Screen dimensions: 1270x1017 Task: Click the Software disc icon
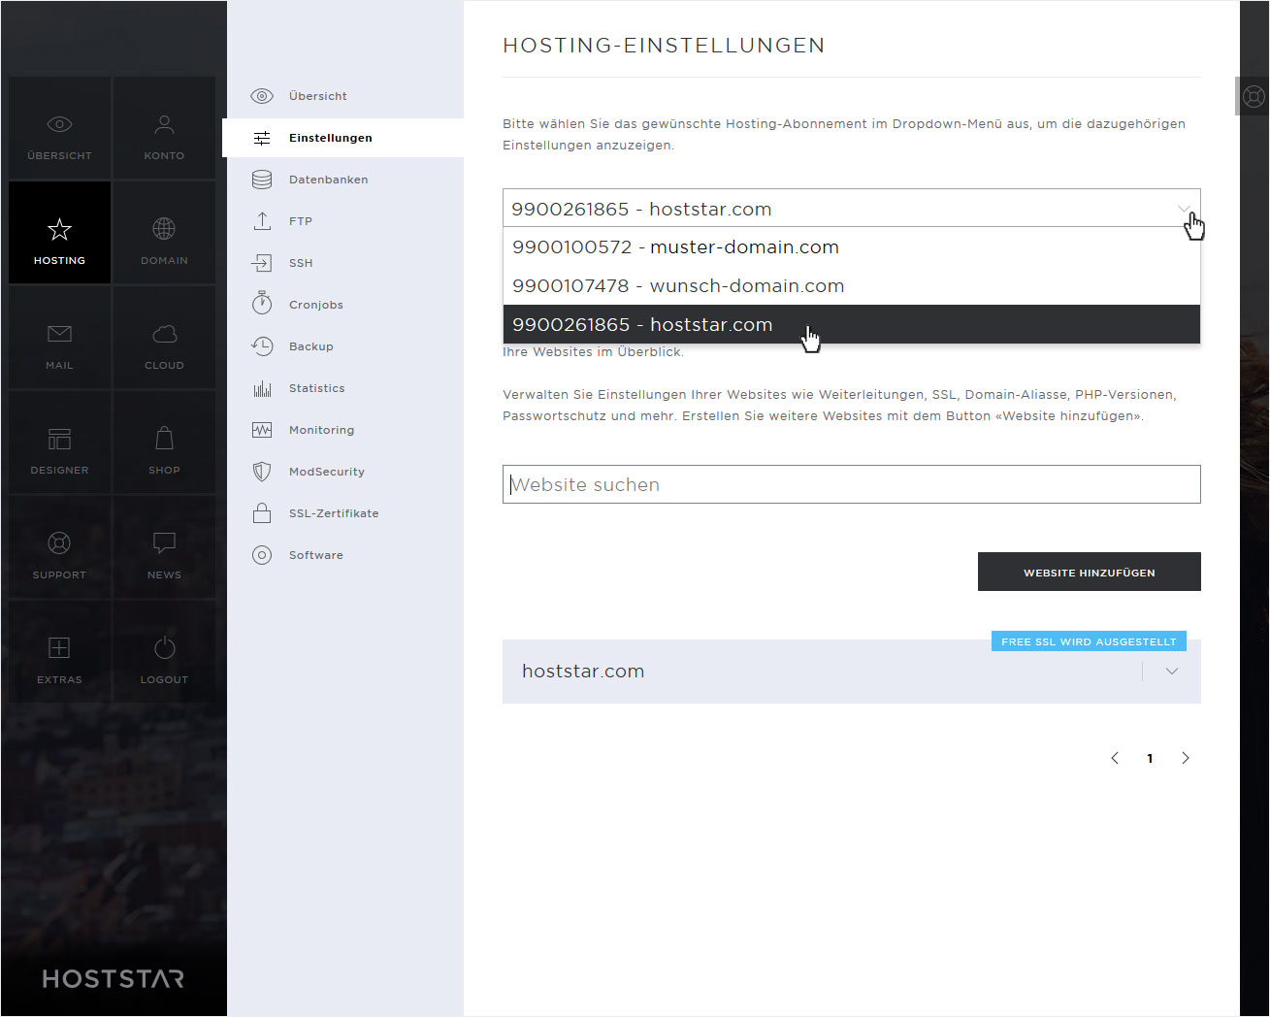point(262,555)
